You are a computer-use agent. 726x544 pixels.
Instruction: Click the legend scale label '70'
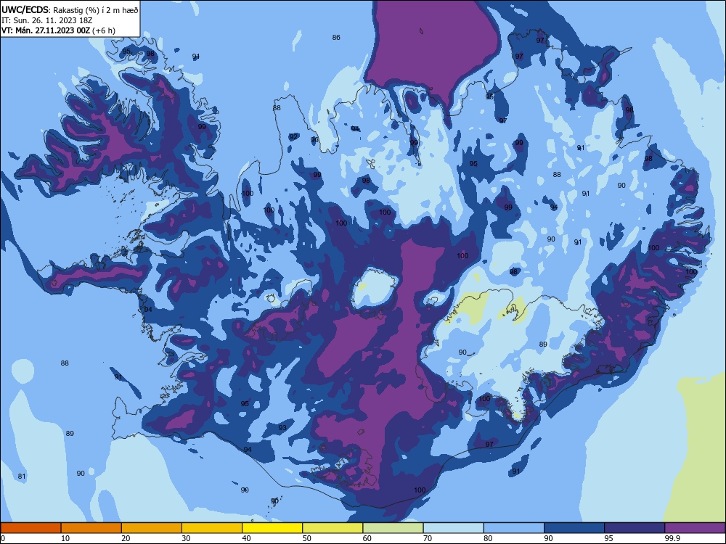428,538
